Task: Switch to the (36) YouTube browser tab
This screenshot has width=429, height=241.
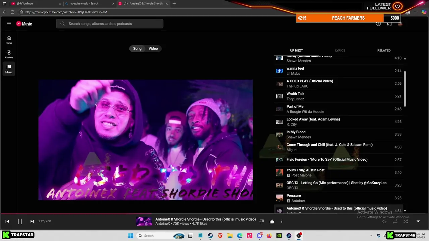Action: 35,4
